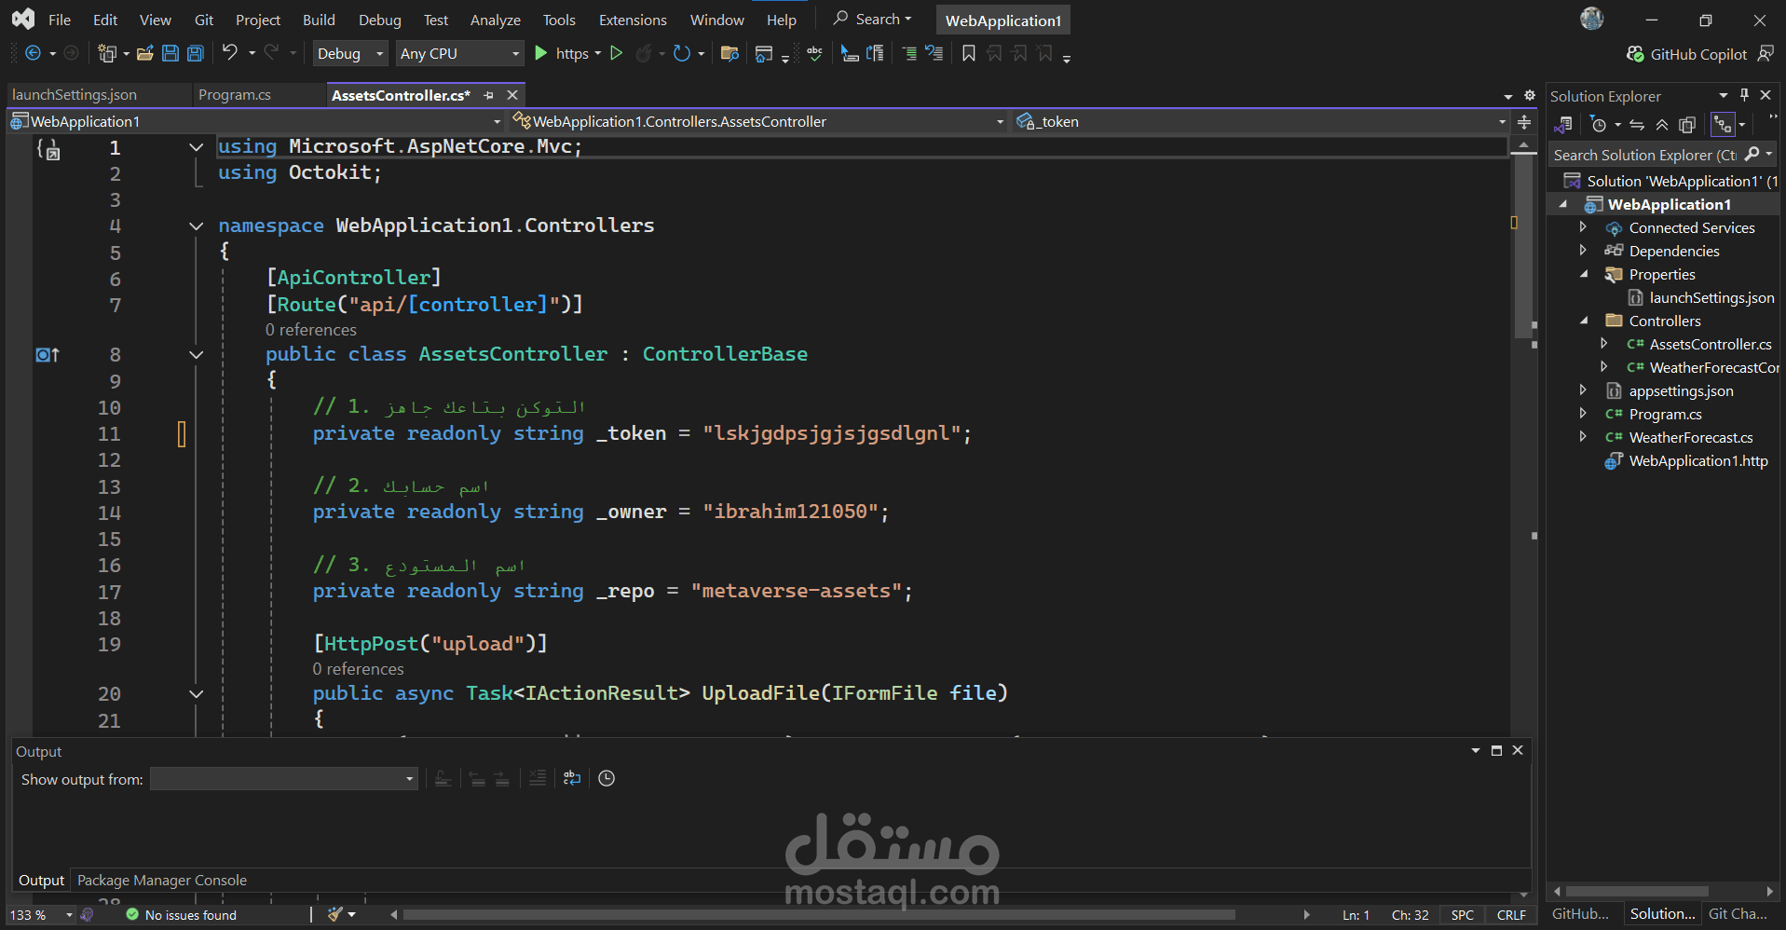The width and height of the screenshot is (1786, 930).
Task: Start Without Debugging using hollow green play icon
Action: pos(616,53)
